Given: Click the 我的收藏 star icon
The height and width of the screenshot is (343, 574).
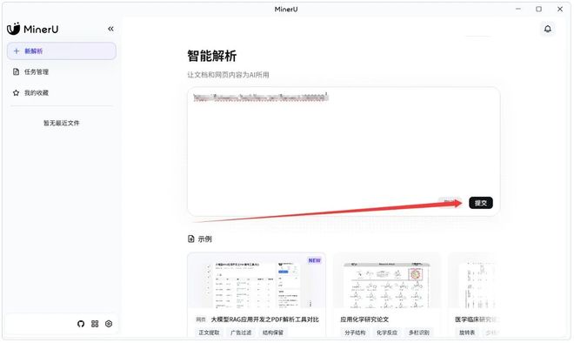Looking at the screenshot, I should pos(17,92).
